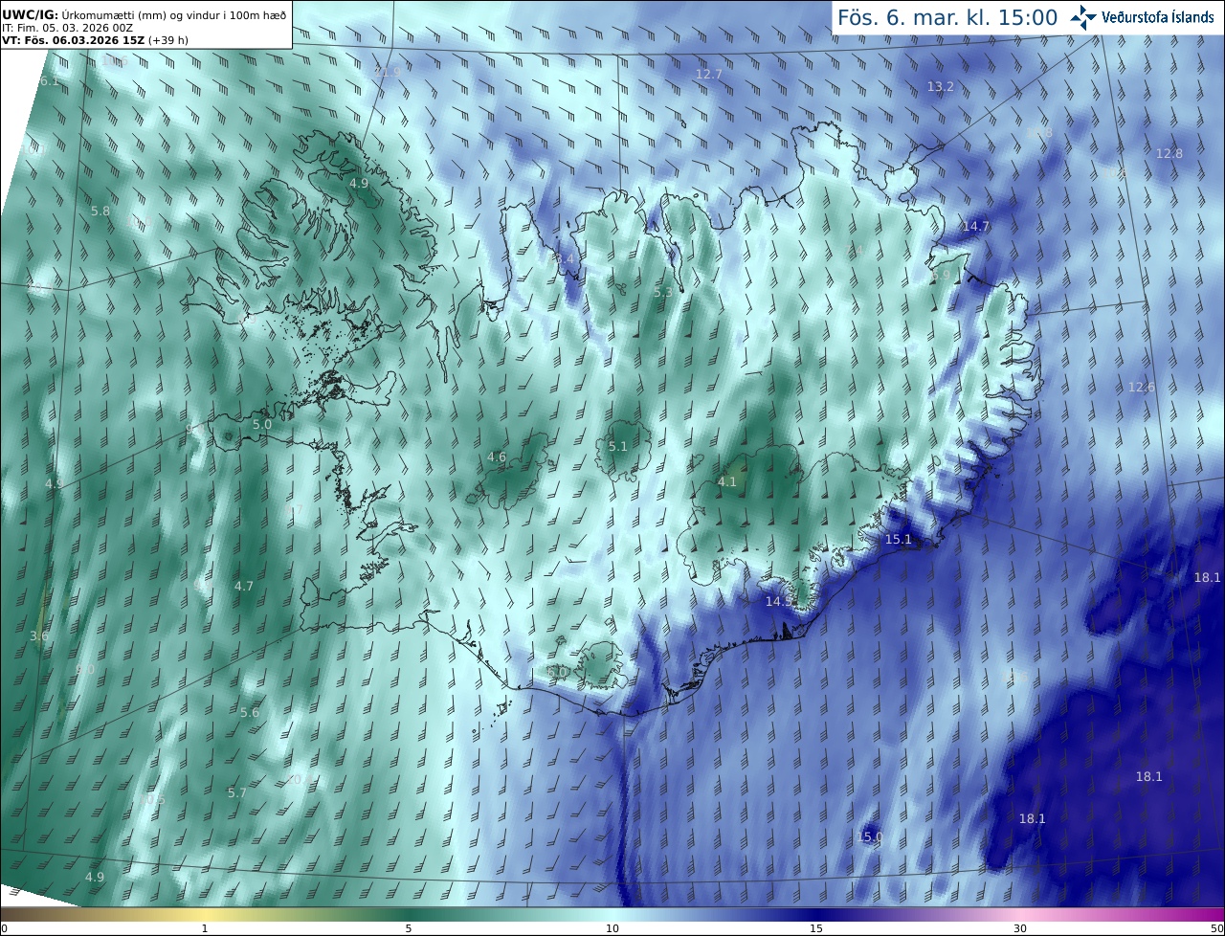Click the 14.5 value on the south coast
1225x936 pixels.
tap(779, 601)
